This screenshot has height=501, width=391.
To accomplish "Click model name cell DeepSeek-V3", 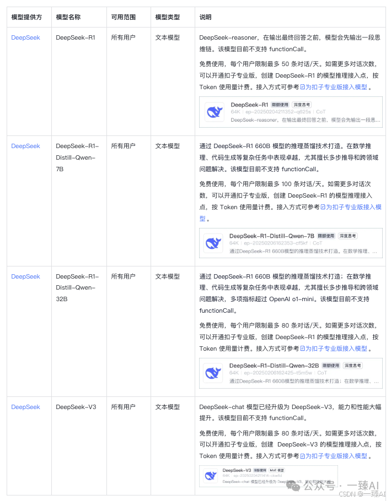I will (x=76, y=407).
